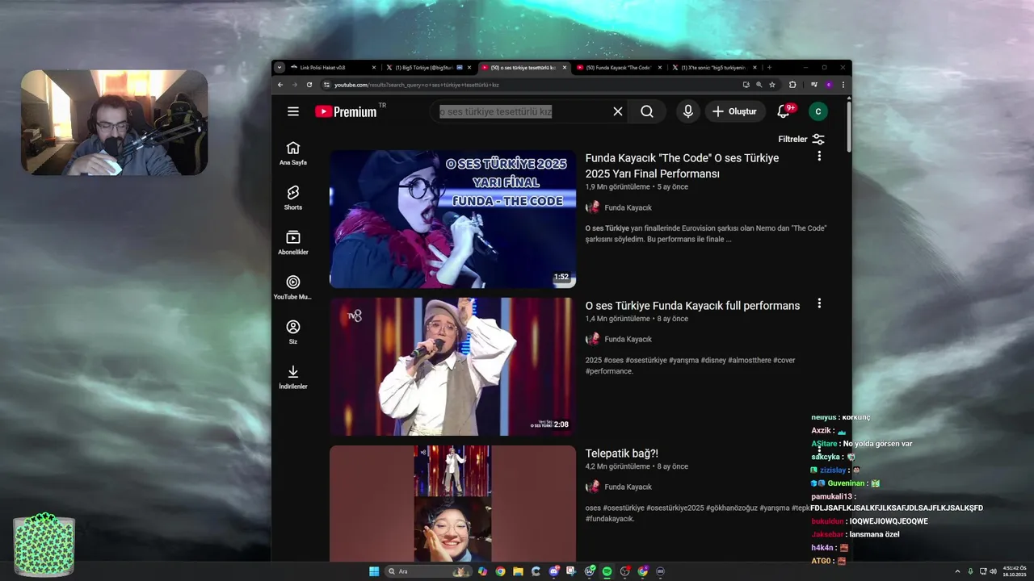Click the "No yolda görsen var" chat message

[877, 444]
